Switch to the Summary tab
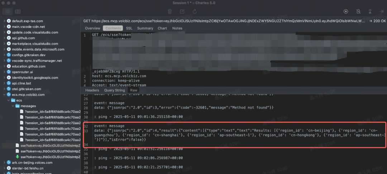Image resolution: width=387 pixels, height=174 pixels. (145, 28)
